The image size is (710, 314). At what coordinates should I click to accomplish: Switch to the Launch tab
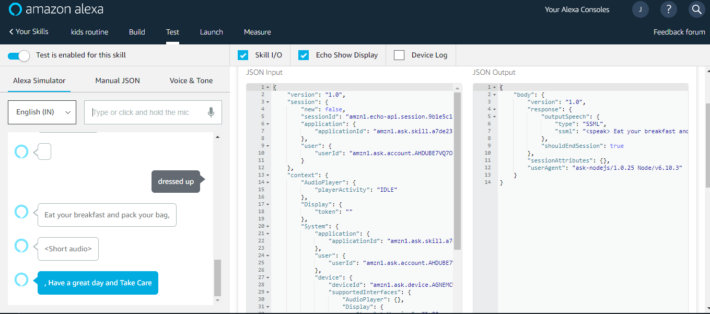[211, 32]
